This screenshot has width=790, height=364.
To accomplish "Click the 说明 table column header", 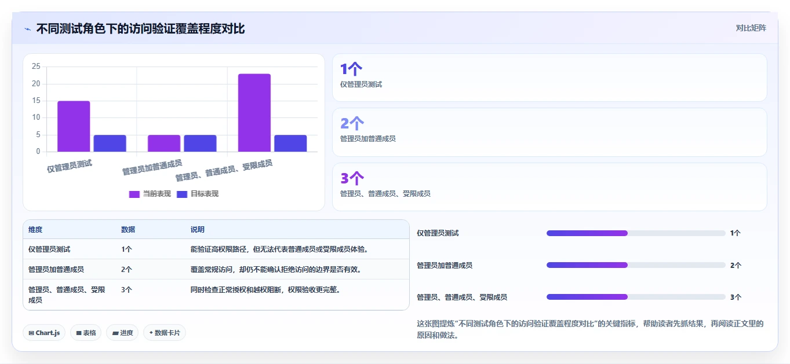I will coord(198,230).
